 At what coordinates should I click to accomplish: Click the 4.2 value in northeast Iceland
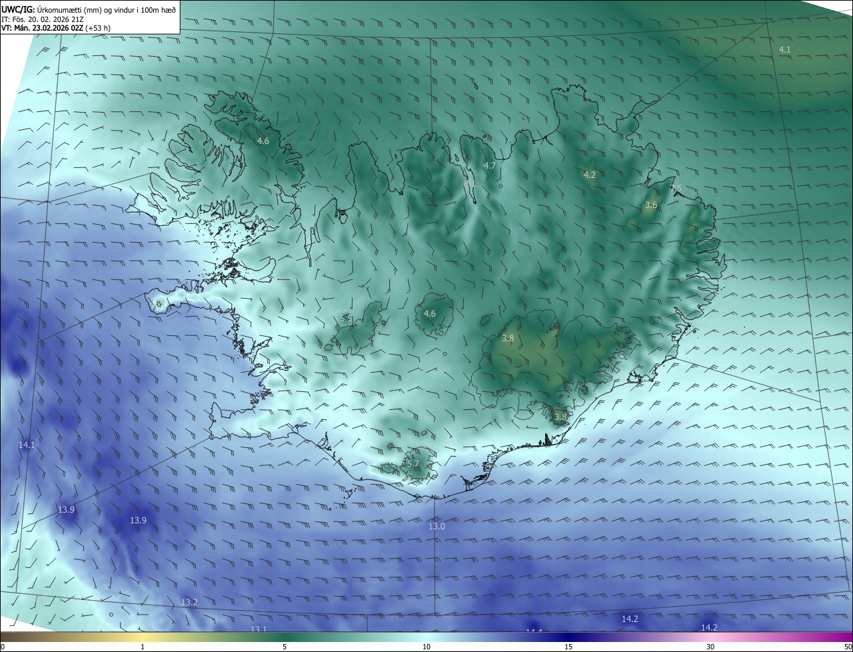click(589, 175)
